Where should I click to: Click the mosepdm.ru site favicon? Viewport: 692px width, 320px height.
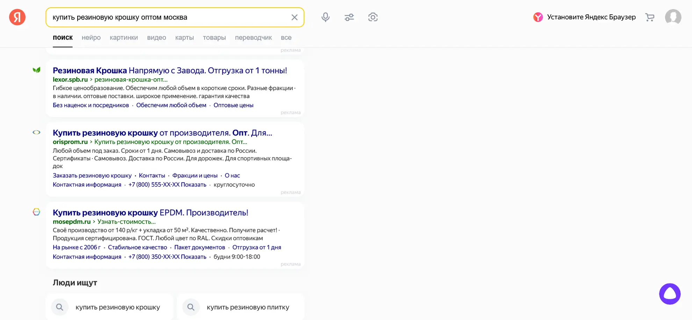pyautogui.click(x=36, y=212)
